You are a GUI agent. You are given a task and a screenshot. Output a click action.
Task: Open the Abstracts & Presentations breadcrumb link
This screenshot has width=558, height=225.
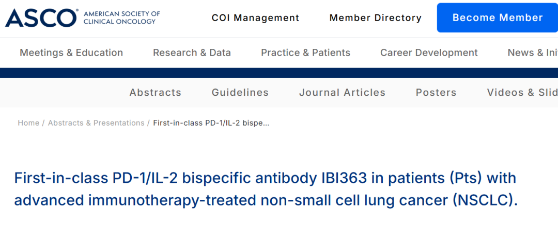coord(96,123)
